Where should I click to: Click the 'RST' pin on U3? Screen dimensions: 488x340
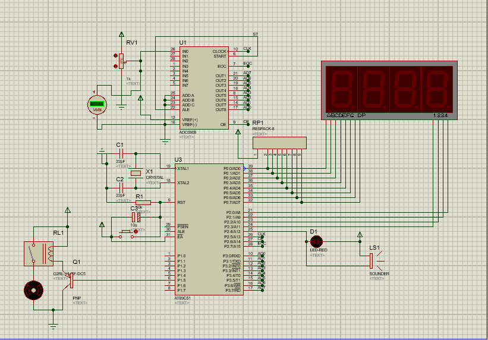pos(181,202)
